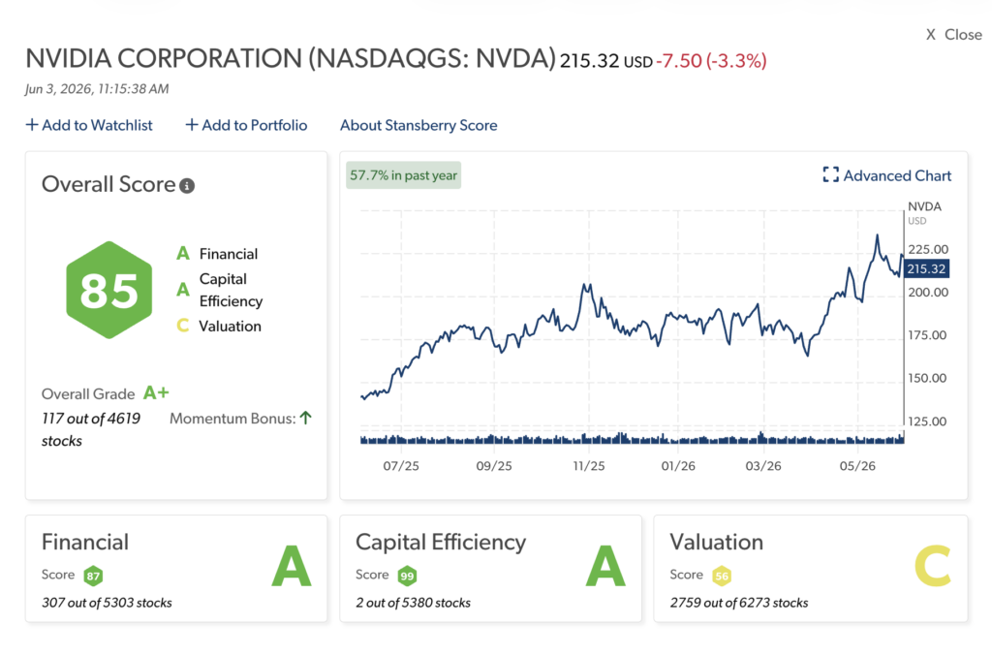Click the -7.50 (-3.3%) price change
Image resolution: width=992 pixels, height=656 pixels.
711,61
